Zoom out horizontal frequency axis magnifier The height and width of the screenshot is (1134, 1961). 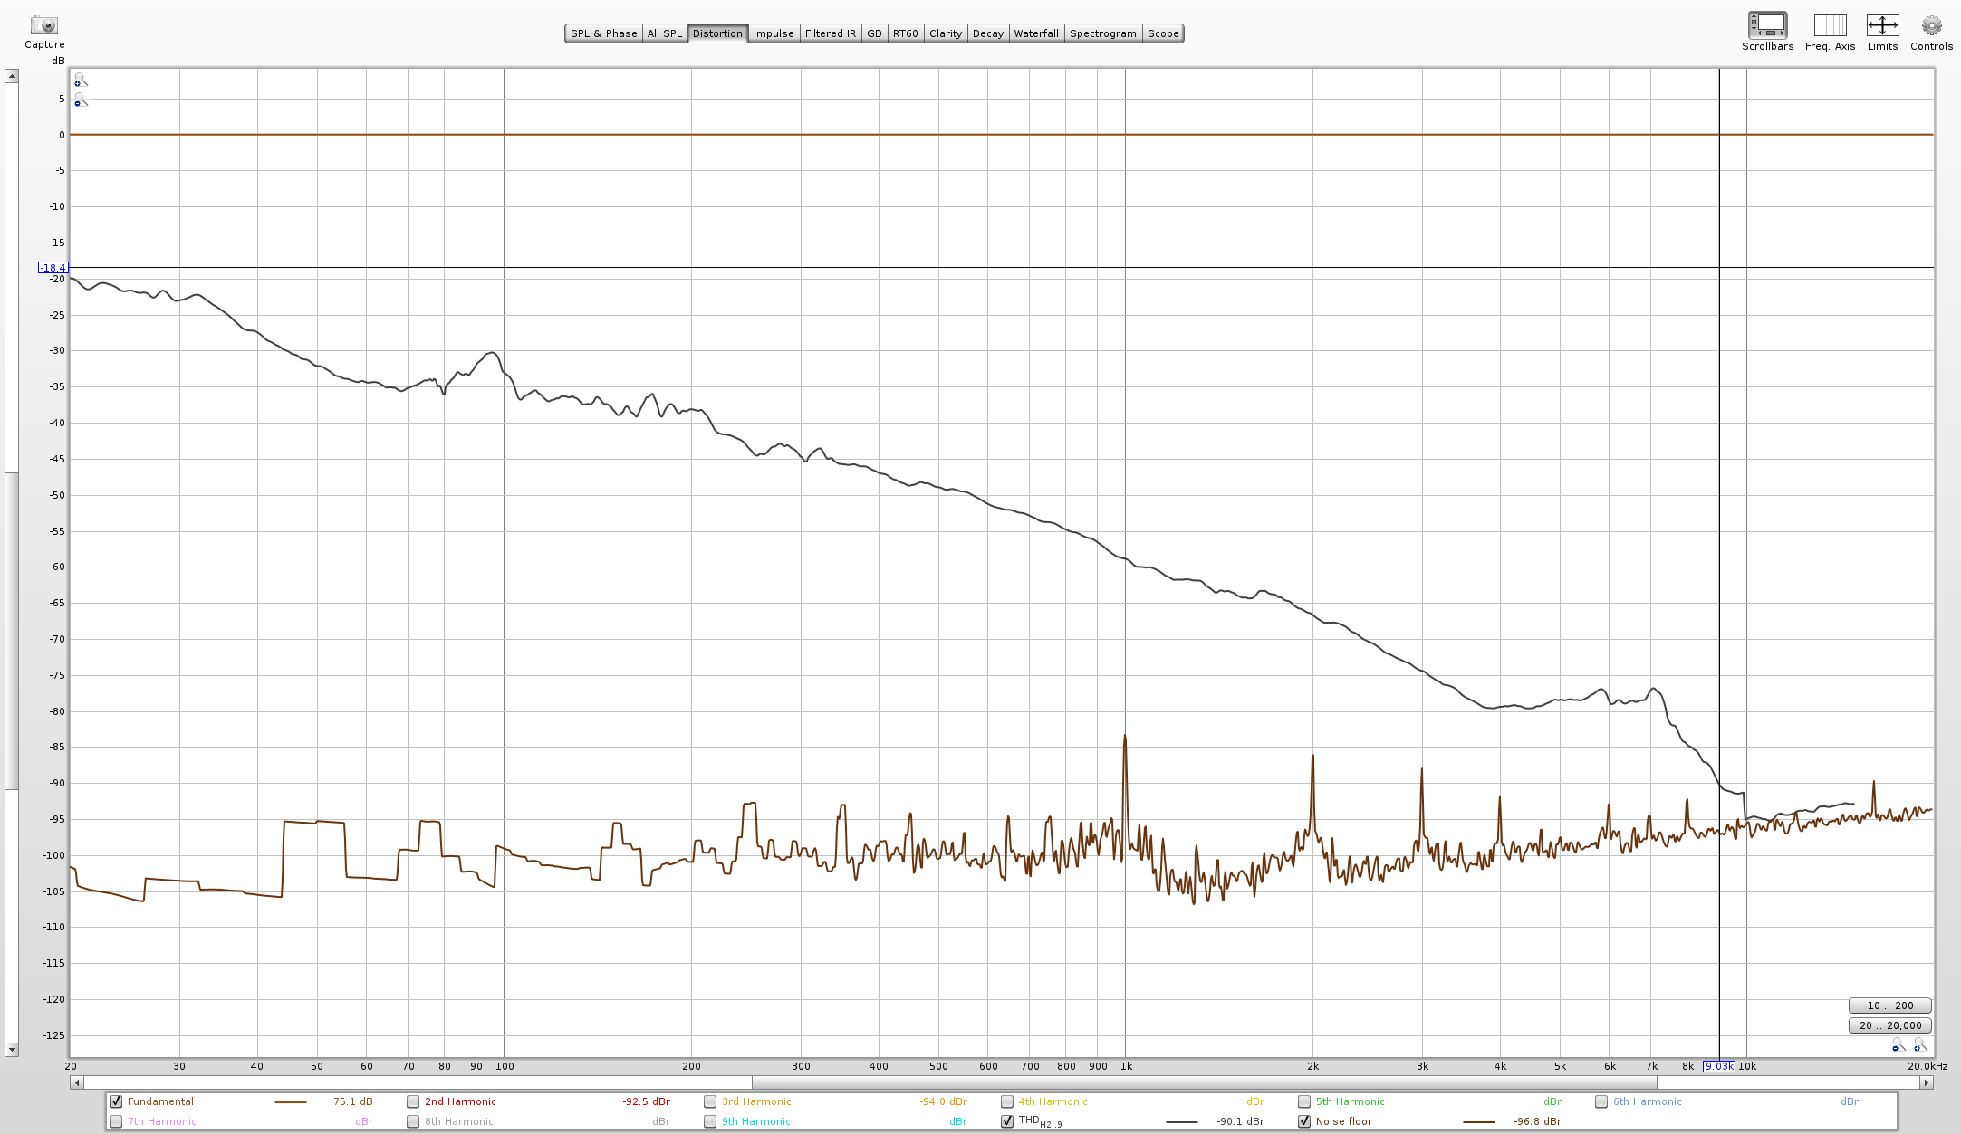point(1899,1046)
